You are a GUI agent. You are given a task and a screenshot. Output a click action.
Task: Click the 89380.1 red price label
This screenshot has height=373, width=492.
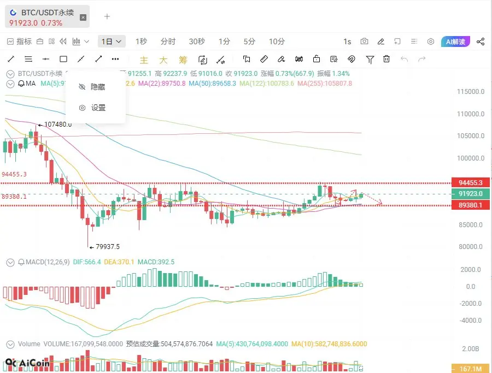pos(470,205)
